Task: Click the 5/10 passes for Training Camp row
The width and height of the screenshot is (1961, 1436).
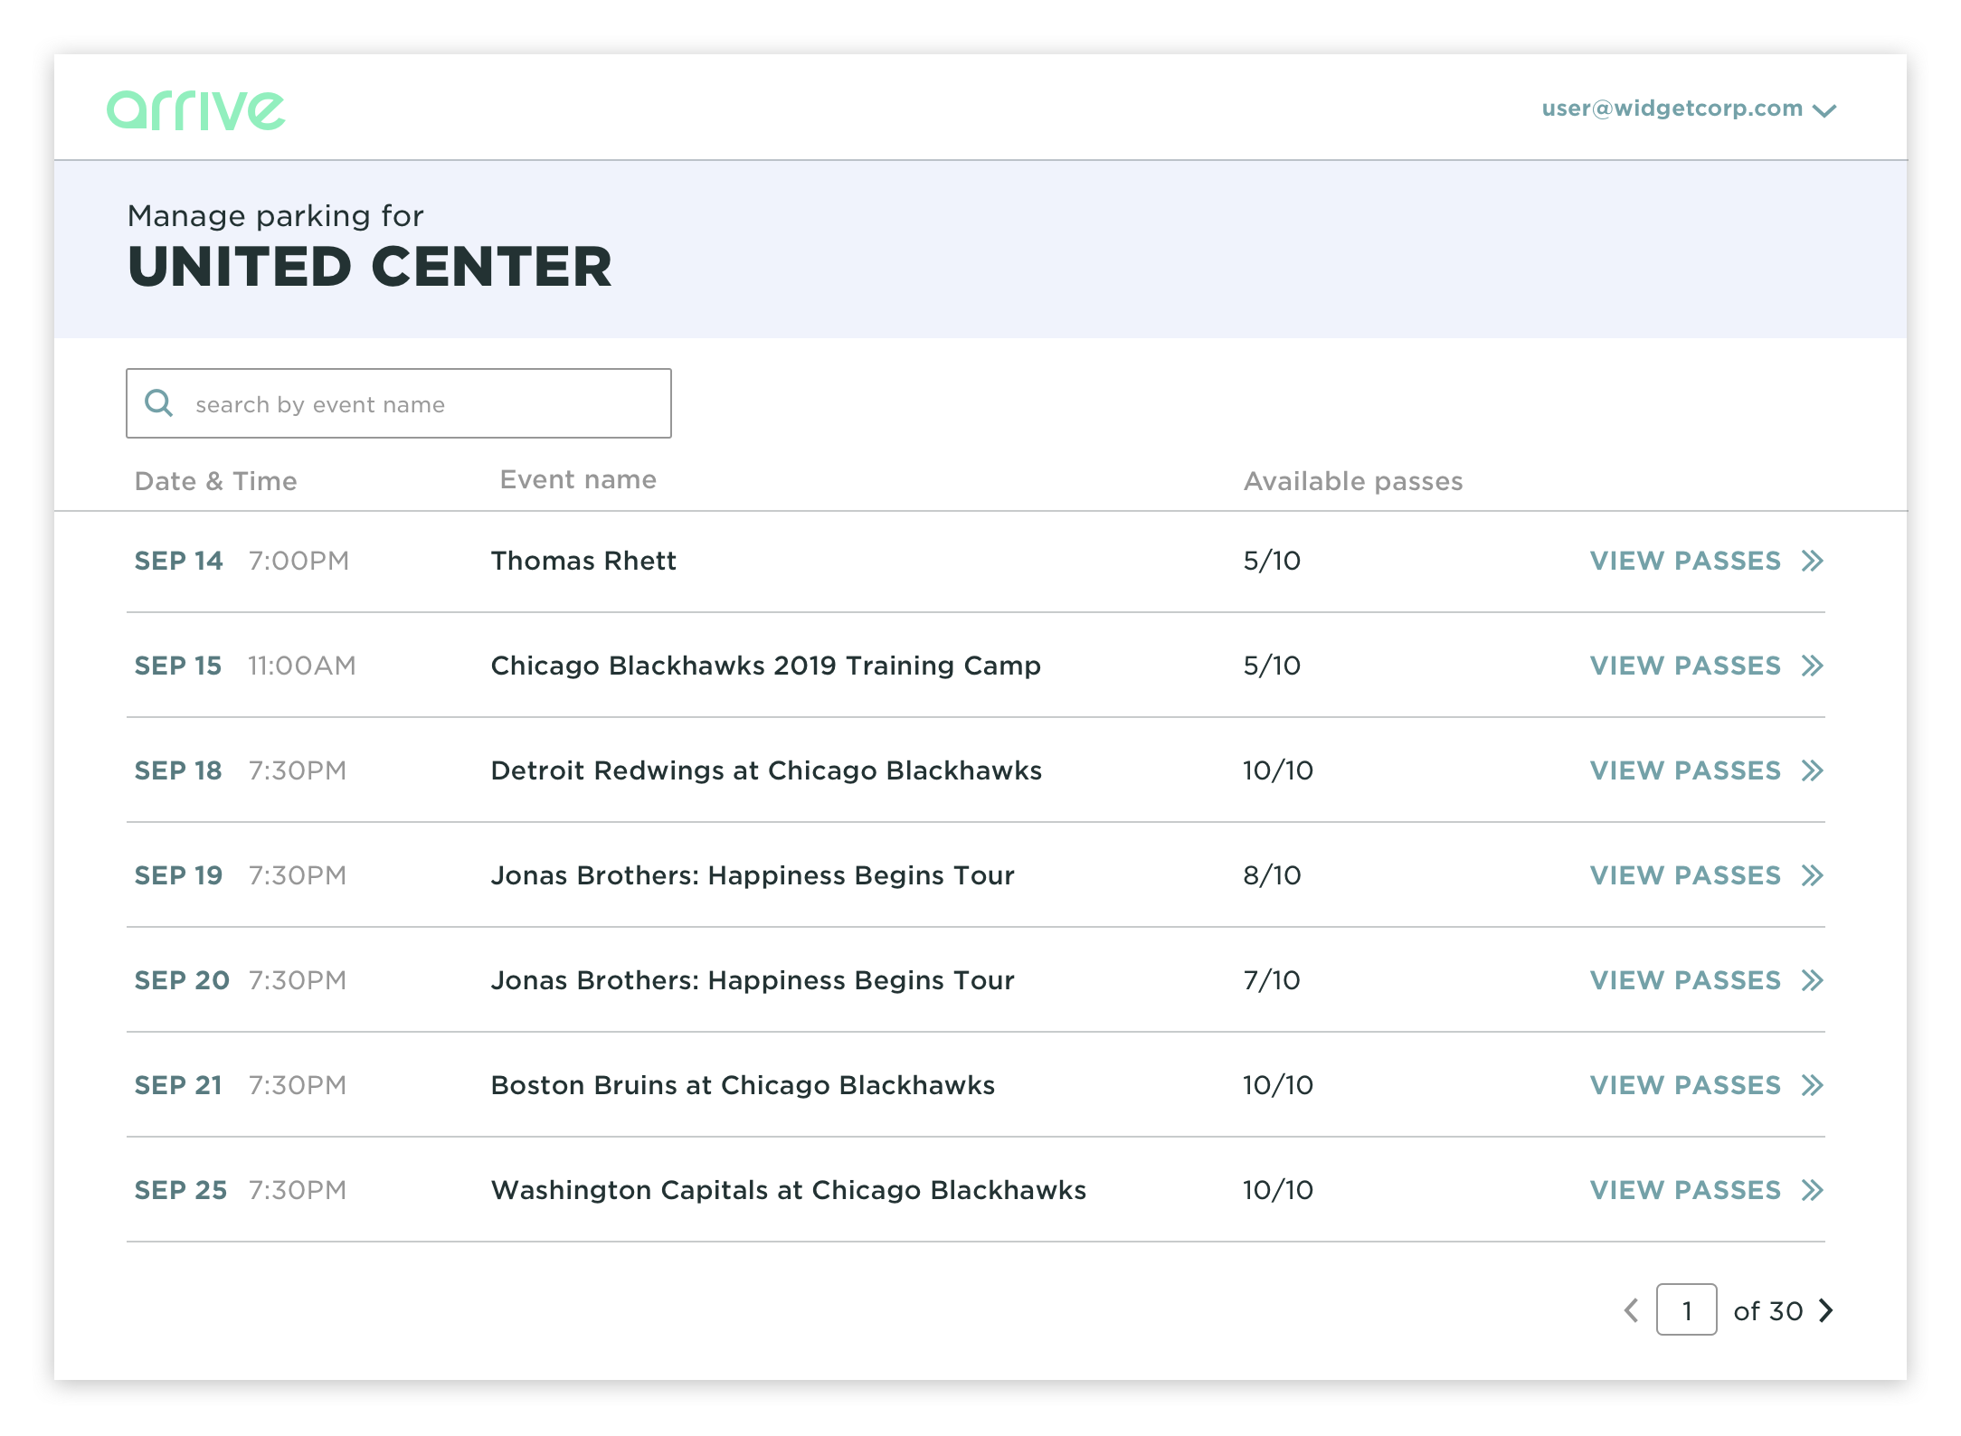Action: click(x=1272, y=666)
